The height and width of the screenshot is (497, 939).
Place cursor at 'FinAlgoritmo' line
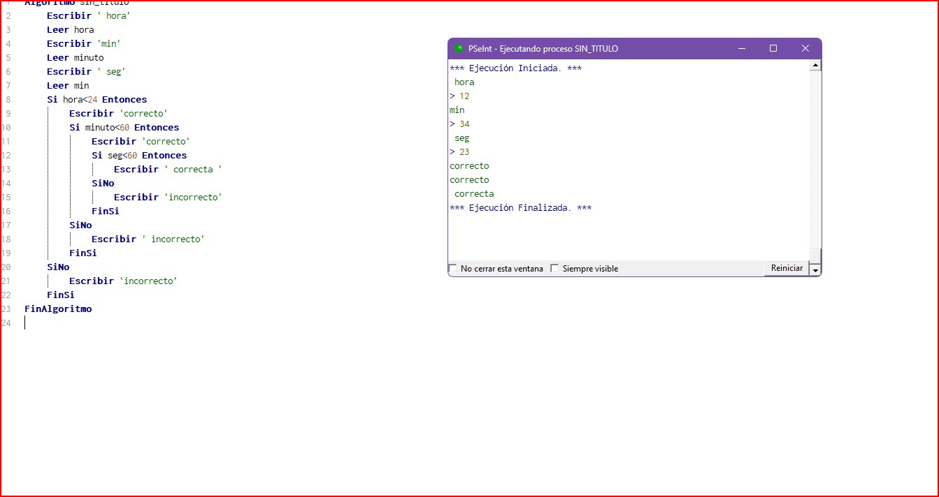tap(58, 309)
